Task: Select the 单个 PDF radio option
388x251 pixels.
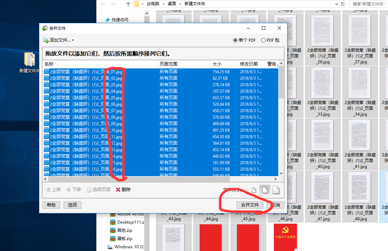Action: pyautogui.click(x=244, y=40)
